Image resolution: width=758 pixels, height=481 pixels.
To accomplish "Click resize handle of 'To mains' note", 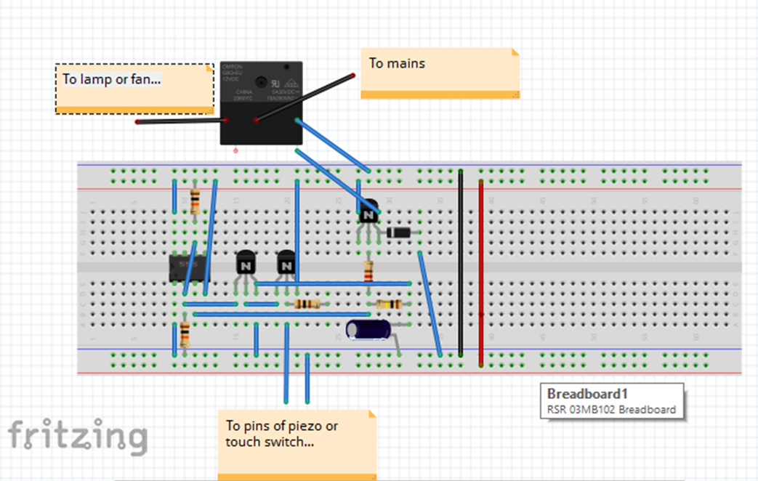I will click(x=516, y=95).
